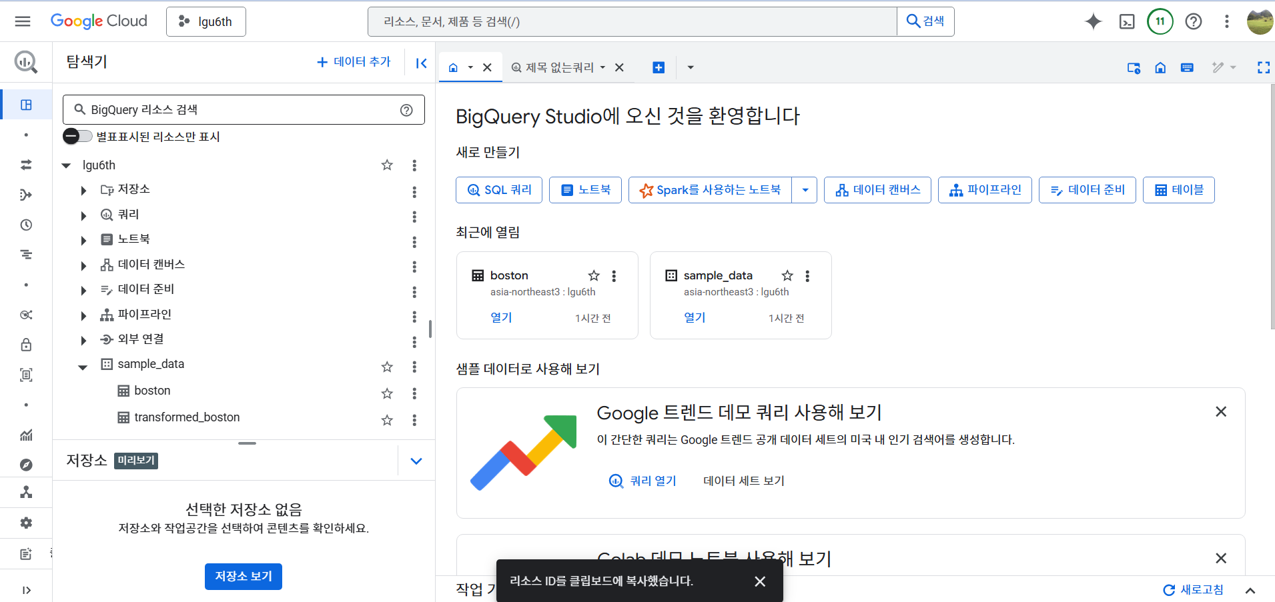Click the search help icon in resource search
The height and width of the screenshot is (602, 1275).
click(x=406, y=110)
